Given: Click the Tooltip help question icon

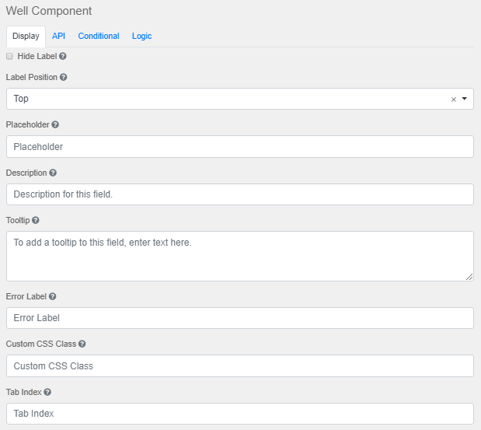Looking at the screenshot, I should click(36, 221).
